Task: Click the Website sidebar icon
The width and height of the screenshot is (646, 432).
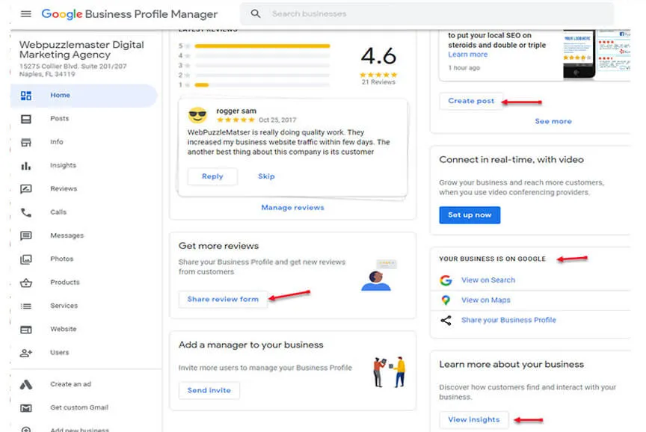Action: point(26,330)
